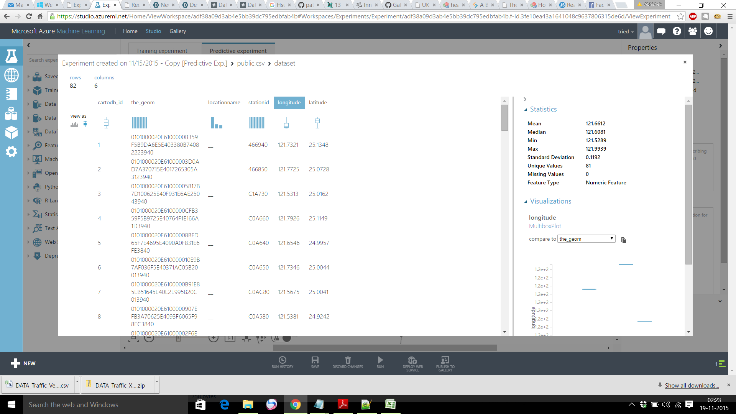This screenshot has width=736, height=414.
Task: Click the Run History icon
Action: click(282, 362)
